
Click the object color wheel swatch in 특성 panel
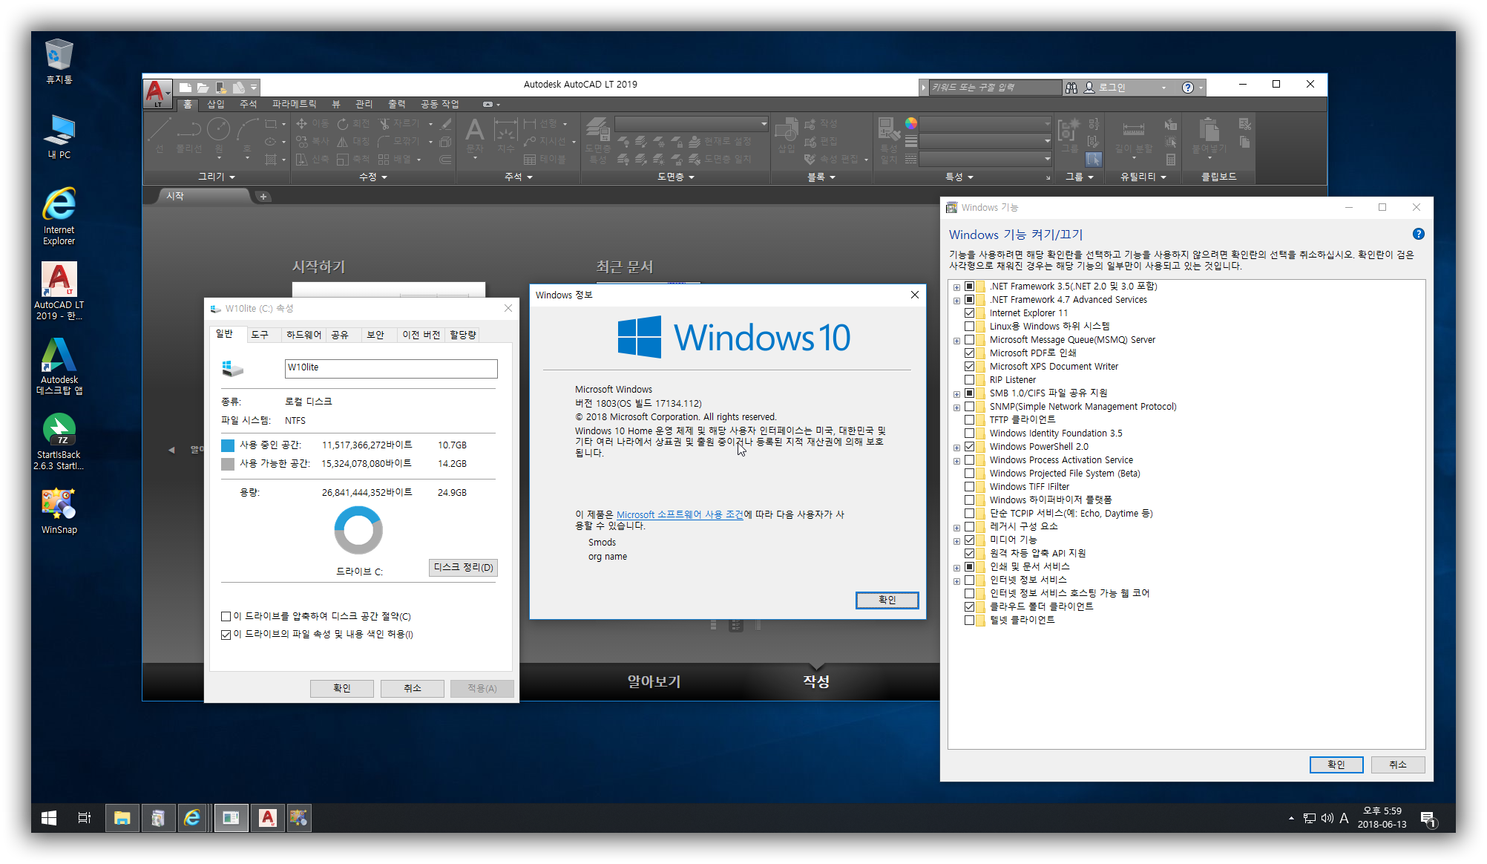tap(911, 123)
